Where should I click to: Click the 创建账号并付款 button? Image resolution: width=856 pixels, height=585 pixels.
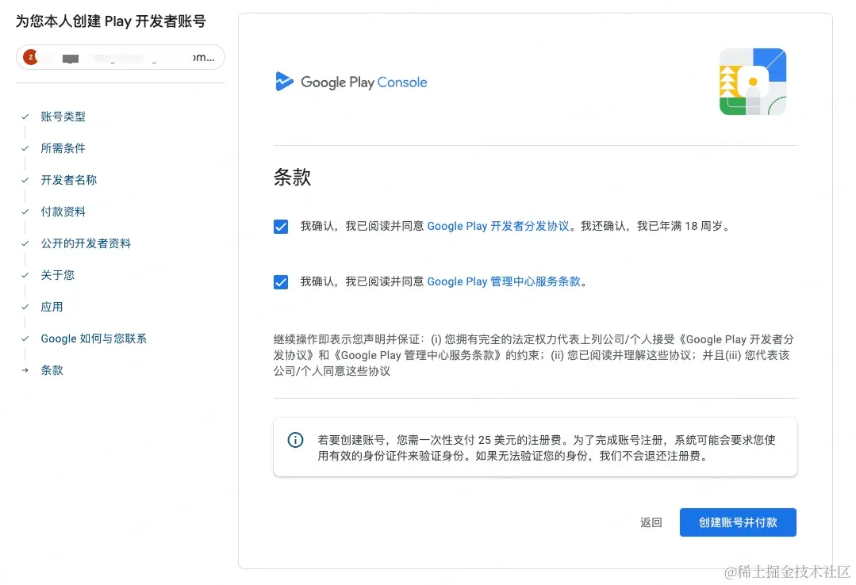(x=738, y=522)
